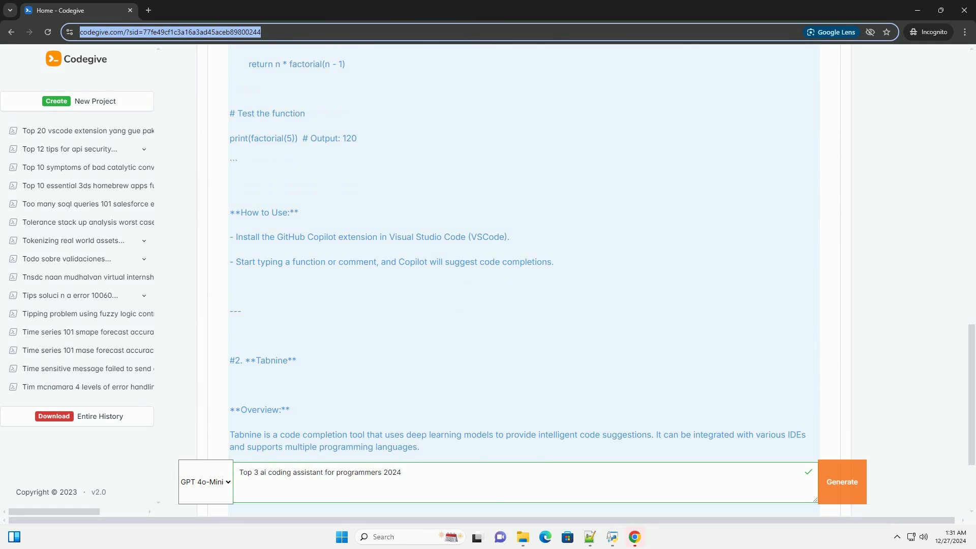This screenshot has width=976, height=549.
Task: Open Tolerance stack up analysis link
Action: point(88,222)
